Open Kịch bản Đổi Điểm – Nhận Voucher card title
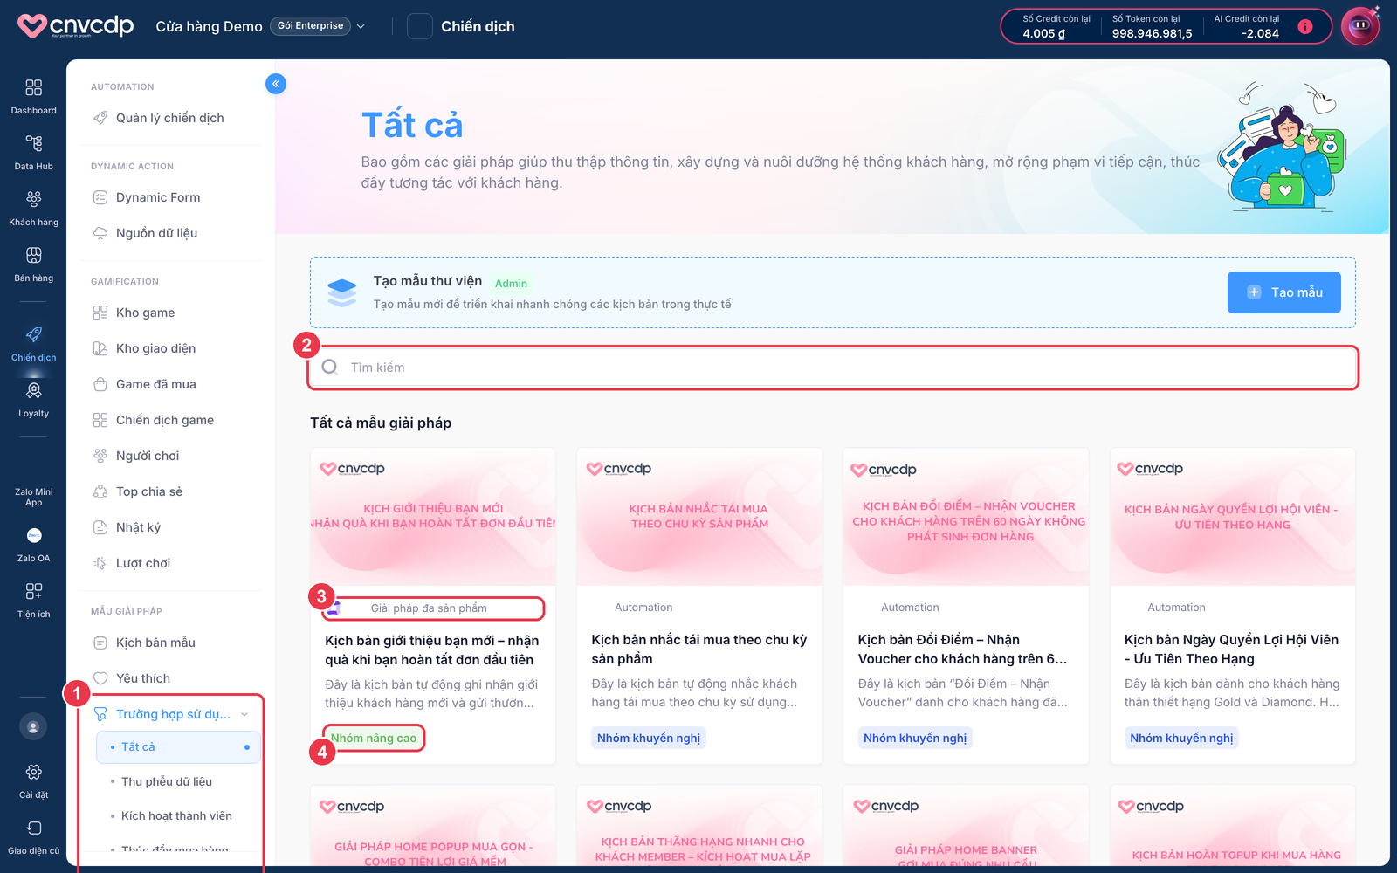 pyautogui.click(x=962, y=650)
